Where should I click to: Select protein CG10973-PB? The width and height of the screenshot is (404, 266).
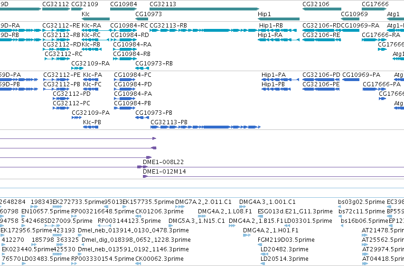point(153,113)
